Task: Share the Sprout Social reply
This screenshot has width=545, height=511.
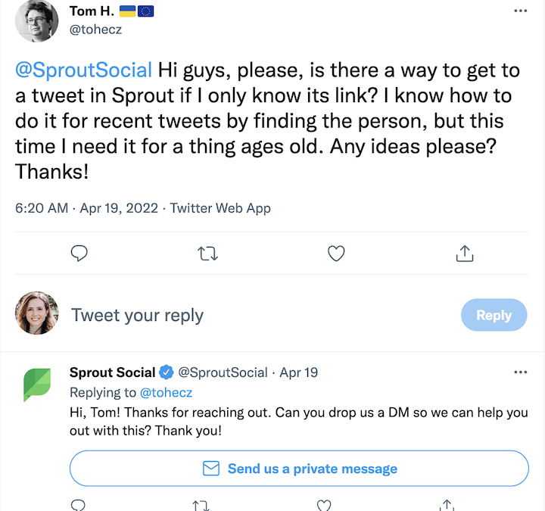Action: click(447, 505)
